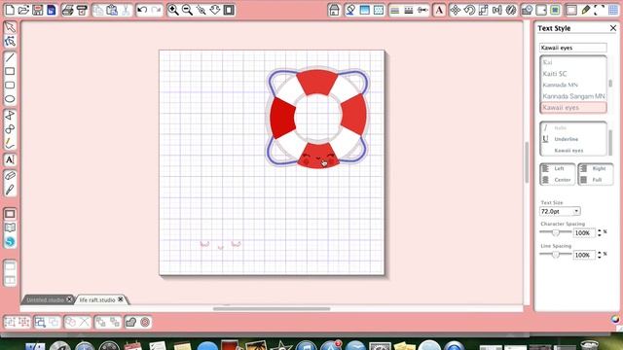Close the Untitled.studio tab
Viewport: 623px width, 350px height.
[x=69, y=299]
